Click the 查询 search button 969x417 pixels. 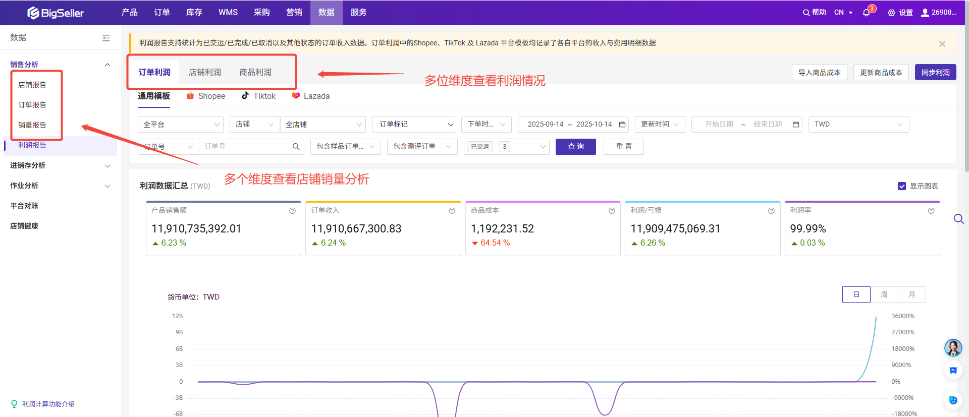pyautogui.click(x=575, y=147)
